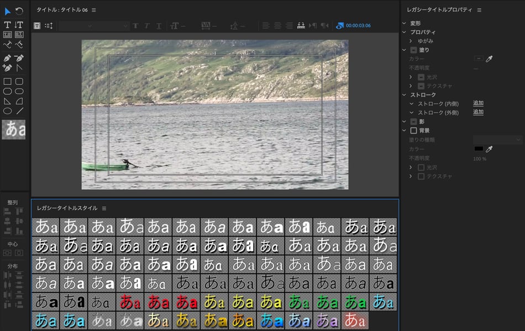Toggle the 影 (shadow) checkbox
The width and height of the screenshot is (525, 331).
tap(413, 121)
